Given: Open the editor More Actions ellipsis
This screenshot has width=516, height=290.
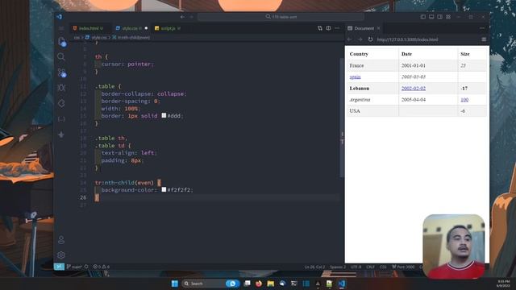Looking at the screenshot, I should (x=337, y=28).
